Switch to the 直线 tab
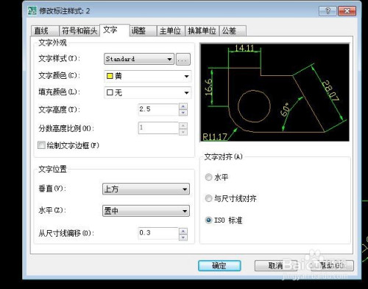Viewport: 368px width, 289px height. point(45,31)
